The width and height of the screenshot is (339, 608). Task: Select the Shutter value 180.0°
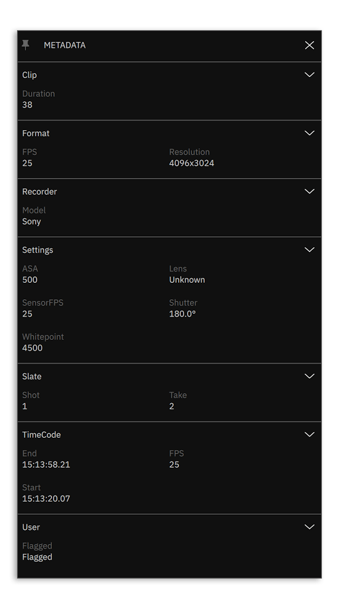(x=182, y=314)
